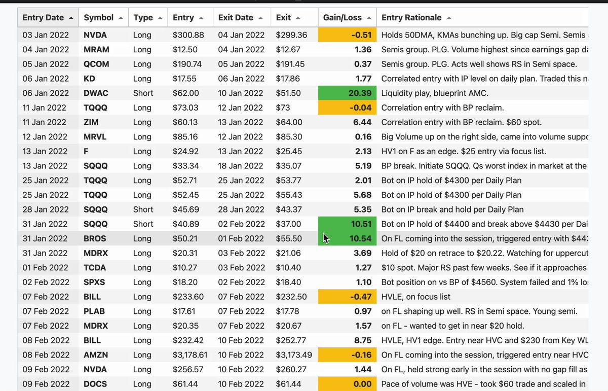Image resolution: width=608 pixels, height=391 pixels.
Task: Click the $20.31 MDRX entry price
Action: click(185, 253)
